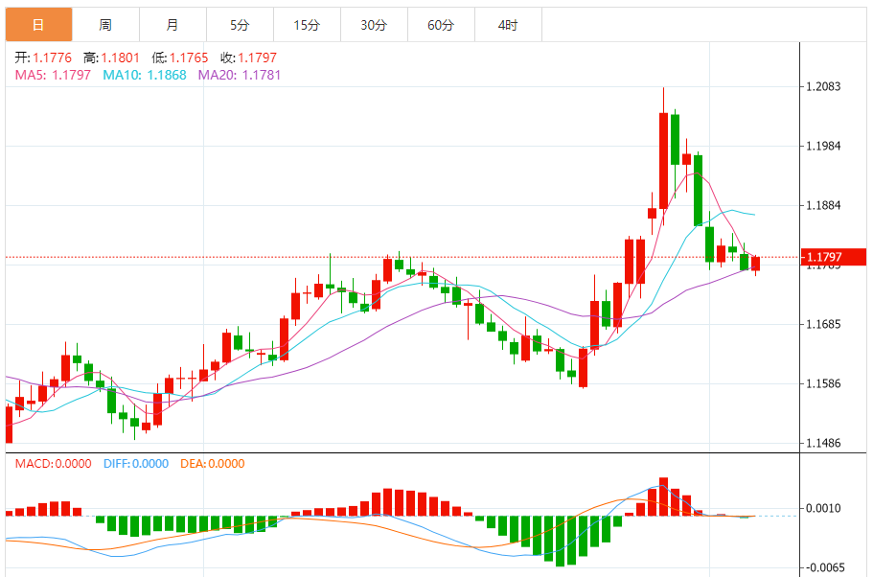Select the 15分 timeframe tab
The width and height of the screenshot is (873, 577).
[307, 25]
